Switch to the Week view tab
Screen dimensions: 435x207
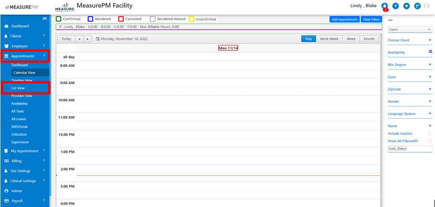(351, 39)
